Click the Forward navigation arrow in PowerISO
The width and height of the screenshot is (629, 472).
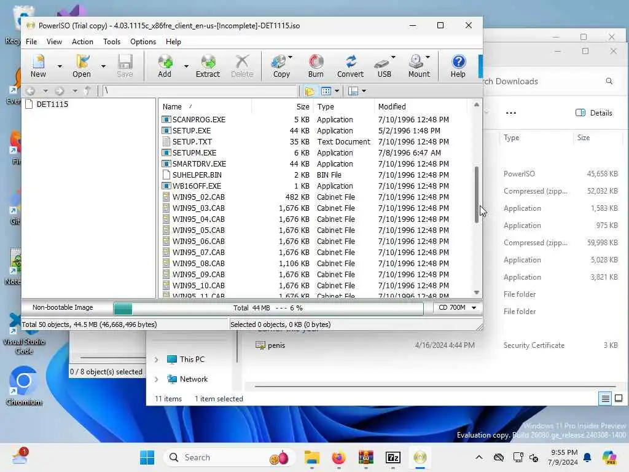click(60, 91)
